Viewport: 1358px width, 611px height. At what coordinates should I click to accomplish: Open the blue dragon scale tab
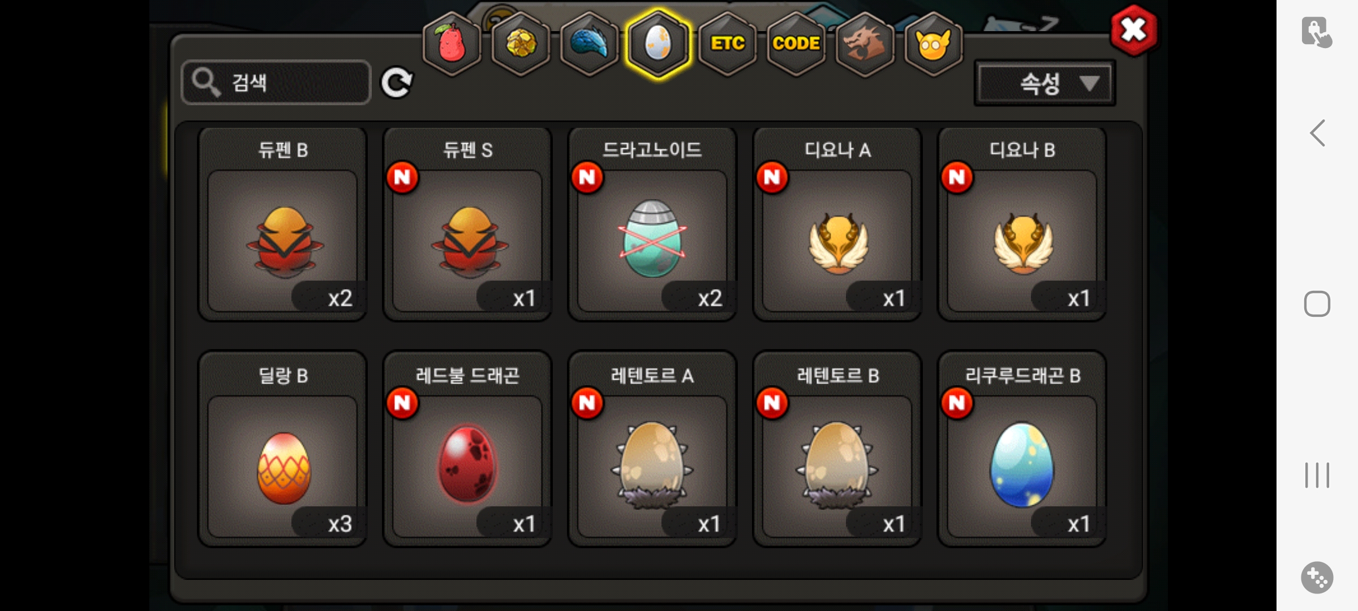click(x=589, y=43)
